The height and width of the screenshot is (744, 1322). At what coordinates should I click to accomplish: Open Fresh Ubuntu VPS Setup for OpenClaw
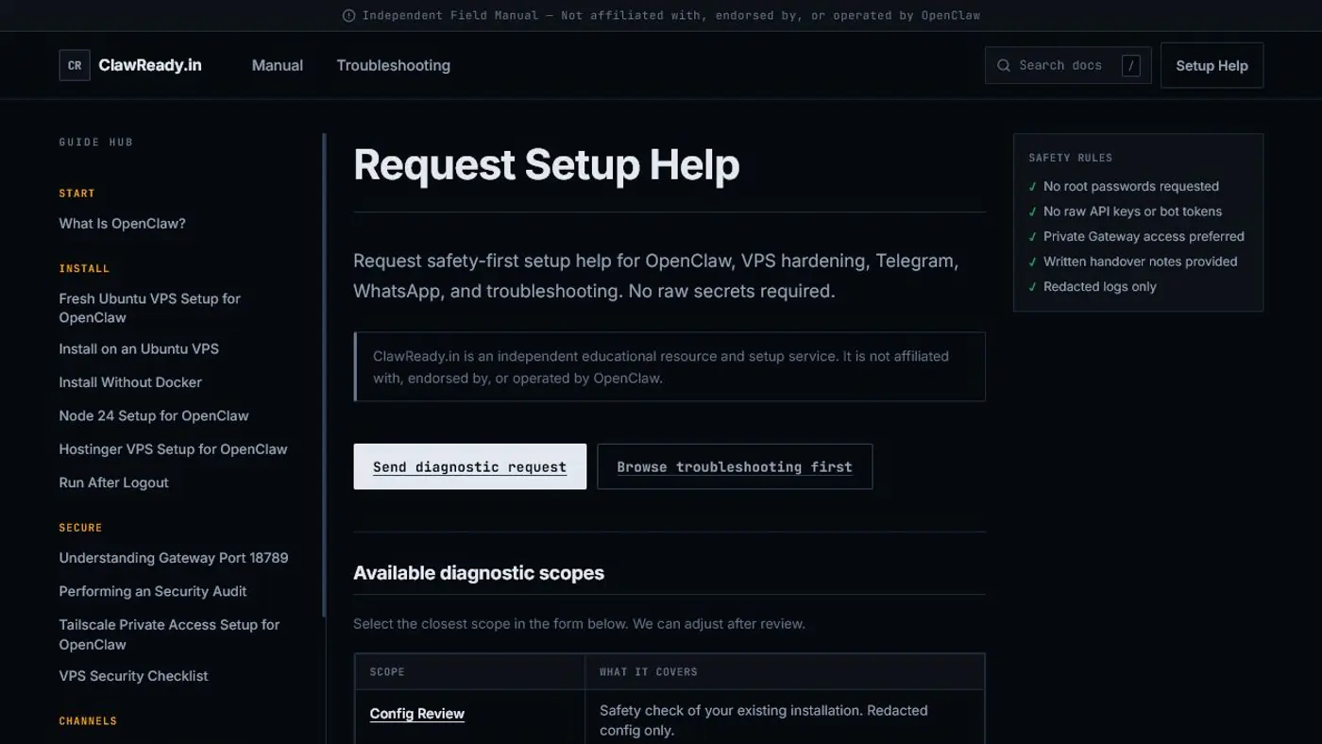click(150, 308)
